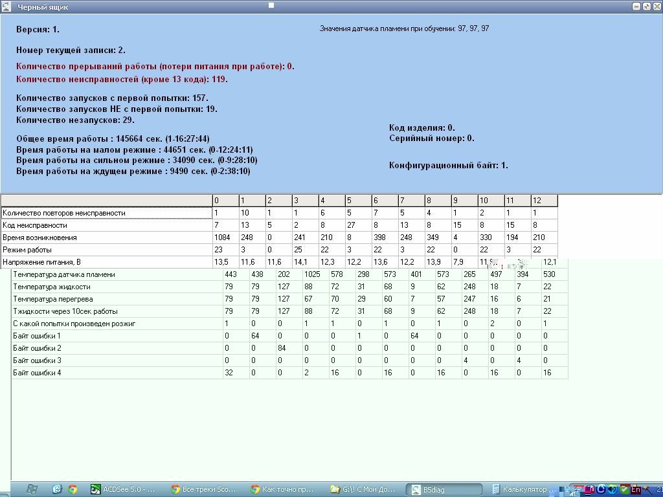Open the 'G:\! С Мои До...' folder window
This screenshot has width=663, height=497.
[x=363, y=489]
